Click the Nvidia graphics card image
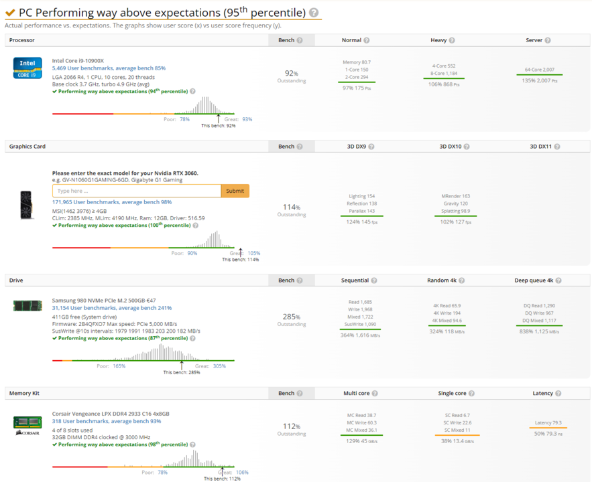Viewport: 592px width, 482px height. click(27, 204)
